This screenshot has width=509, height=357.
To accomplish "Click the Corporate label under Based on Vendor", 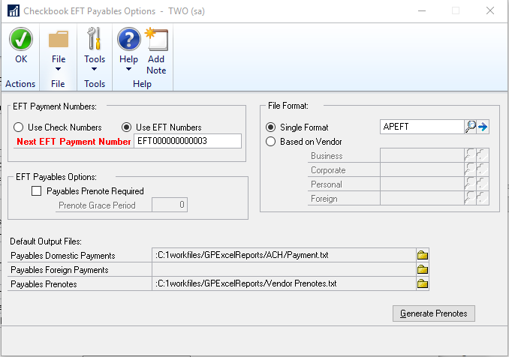I will (x=328, y=170).
